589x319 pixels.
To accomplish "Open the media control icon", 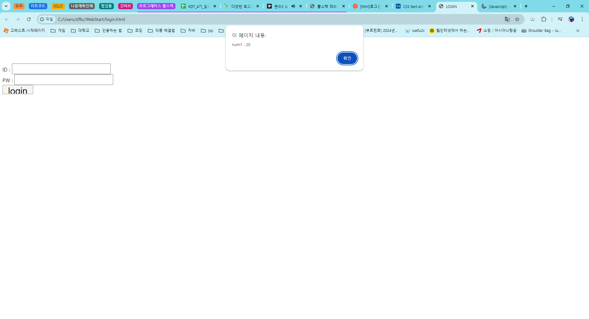I will click(x=560, y=19).
